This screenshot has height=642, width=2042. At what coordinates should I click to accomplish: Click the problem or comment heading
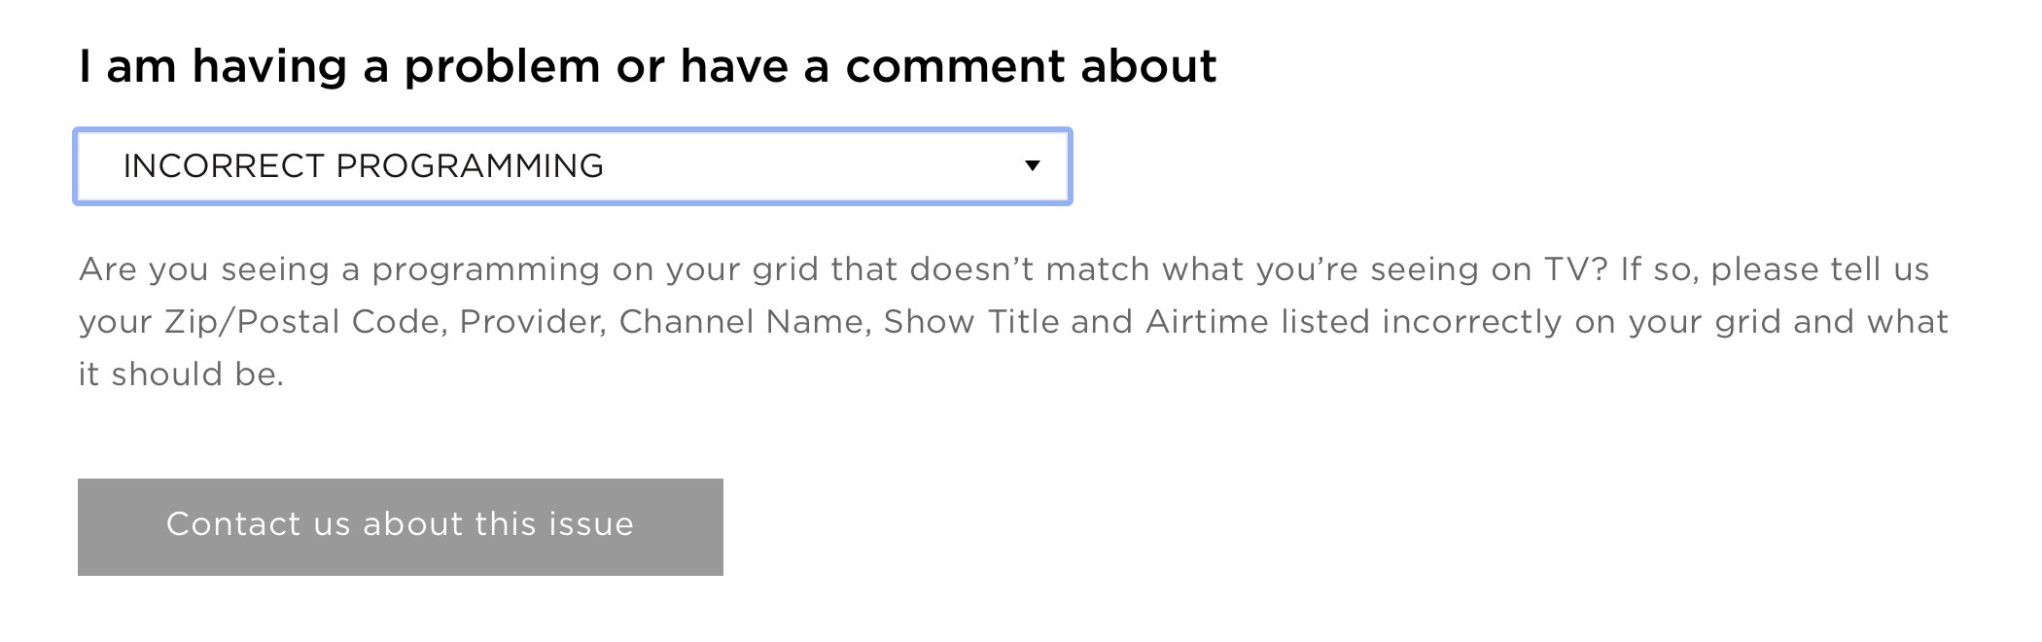click(x=648, y=66)
